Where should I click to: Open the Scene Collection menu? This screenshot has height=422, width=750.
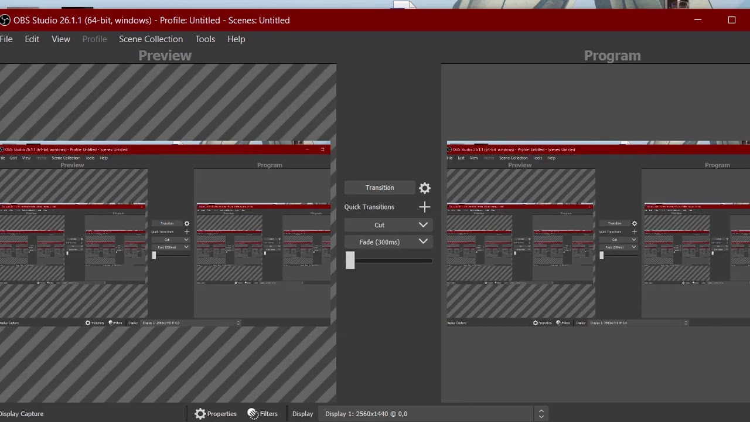(151, 39)
